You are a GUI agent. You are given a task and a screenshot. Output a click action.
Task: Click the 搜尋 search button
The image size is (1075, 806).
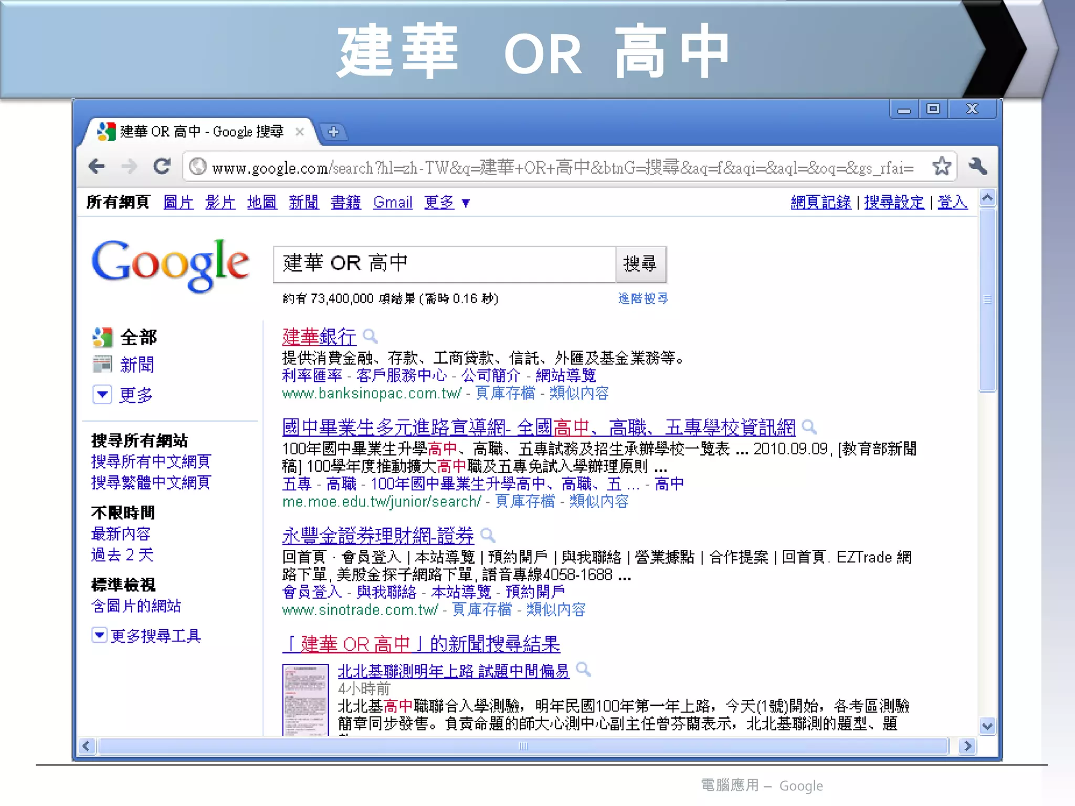click(640, 264)
